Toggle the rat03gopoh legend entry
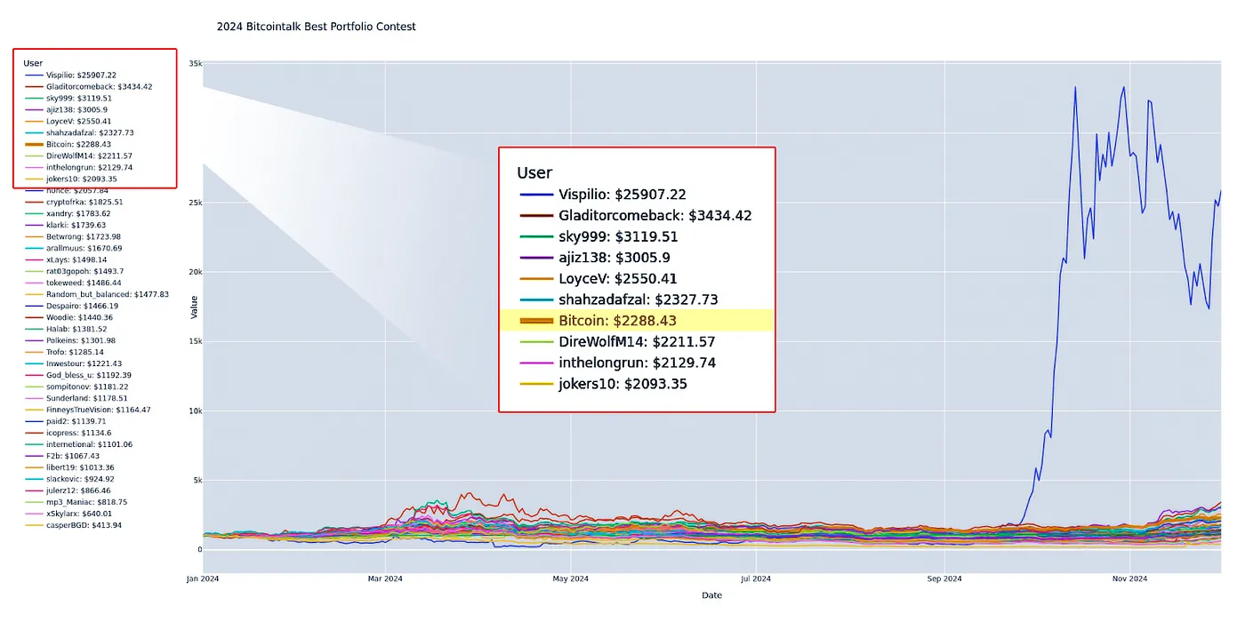 point(75,271)
